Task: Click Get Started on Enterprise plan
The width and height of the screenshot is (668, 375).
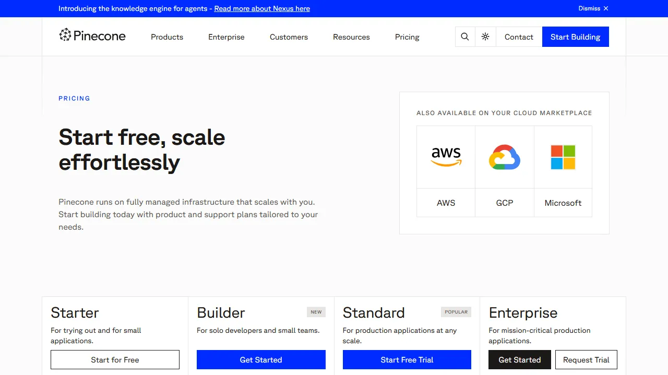Action: click(x=520, y=359)
